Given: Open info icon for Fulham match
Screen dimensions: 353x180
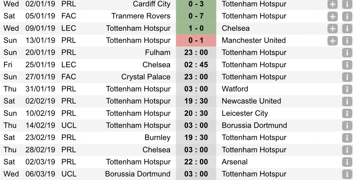Looking at the screenshot, I should [x=347, y=53].
